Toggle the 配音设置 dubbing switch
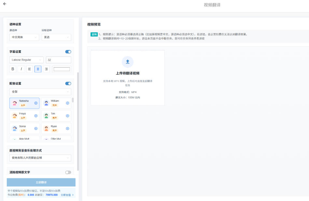 coord(68,83)
